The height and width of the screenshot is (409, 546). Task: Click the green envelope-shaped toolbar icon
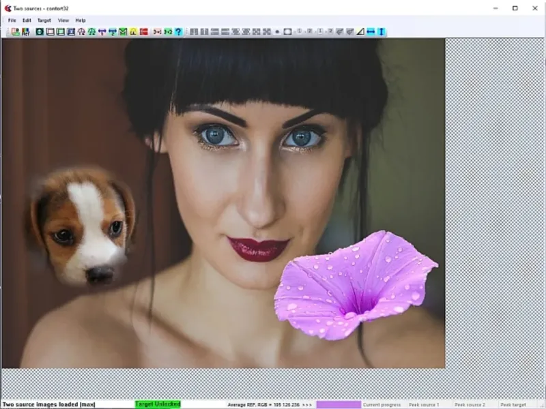click(x=123, y=31)
